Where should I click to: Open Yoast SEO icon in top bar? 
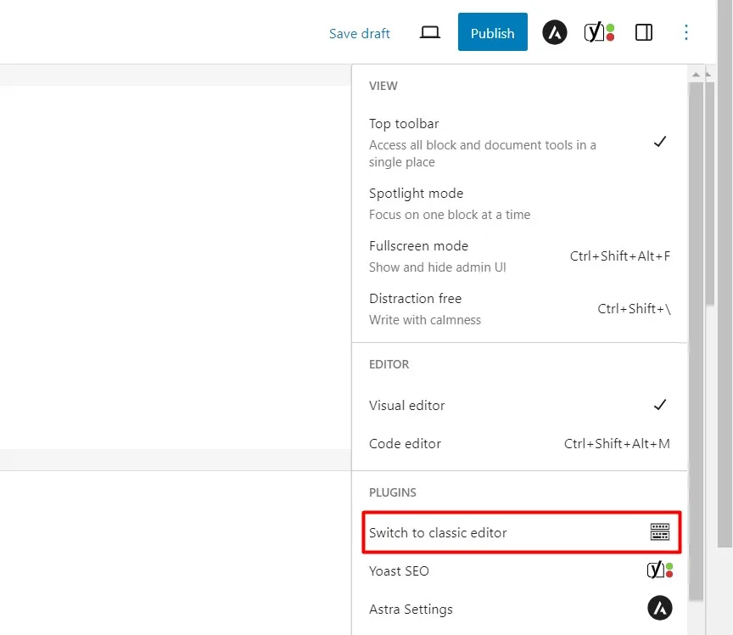pyautogui.click(x=599, y=32)
